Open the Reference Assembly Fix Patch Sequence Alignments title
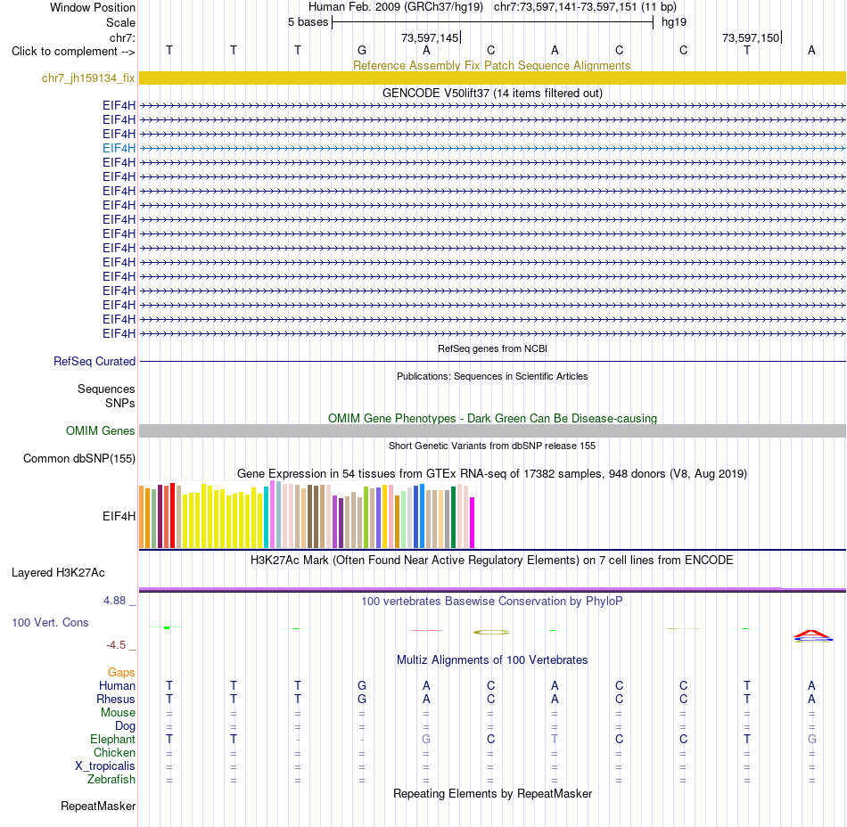Image resolution: width=847 pixels, height=827 pixels. [491, 65]
